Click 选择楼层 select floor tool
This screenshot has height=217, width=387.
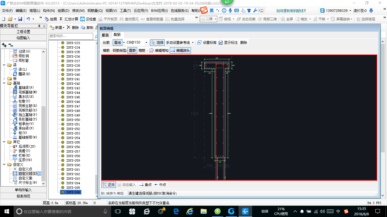click(x=366, y=19)
